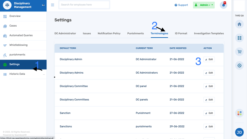Click the 'DC panel' current term cell

click(141, 86)
